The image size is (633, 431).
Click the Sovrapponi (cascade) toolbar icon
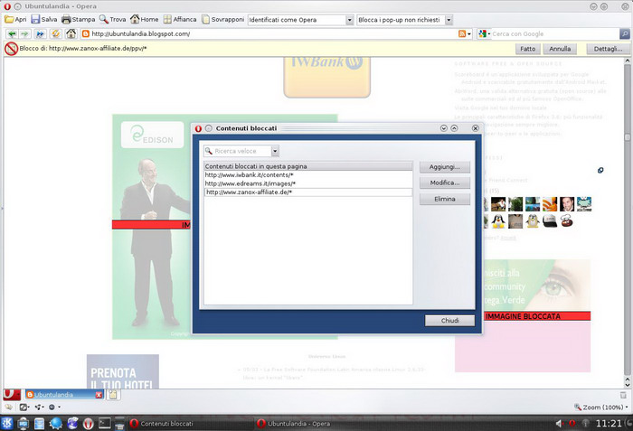pyautogui.click(x=222, y=19)
